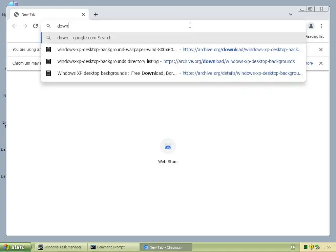Open the wallpaper-wind-800x60 archive.org suggestion
This screenshot has height=252, width=336.
click(173, 50)
